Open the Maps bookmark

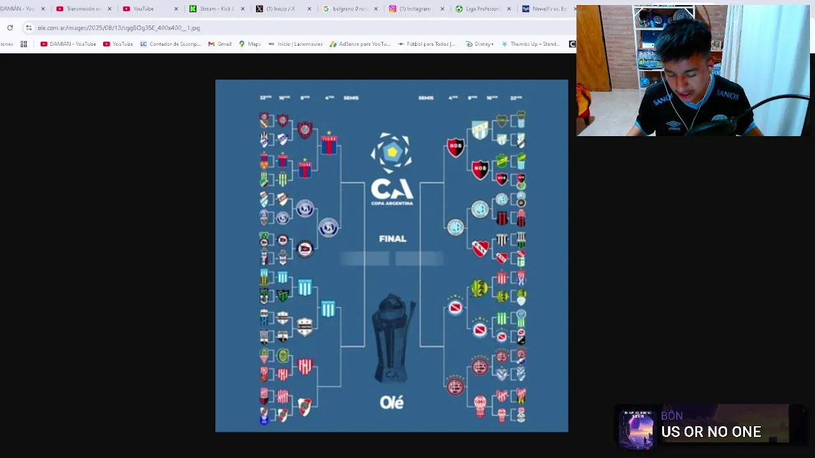[250, 44]
